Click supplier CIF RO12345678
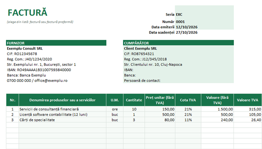Image resolution: width=262 pixels, height=149 pixels. 22,54
